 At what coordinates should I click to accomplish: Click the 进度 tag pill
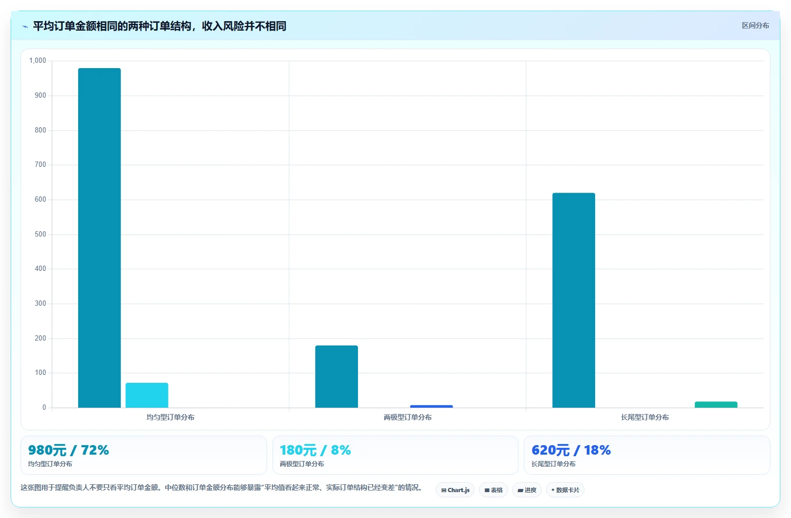(x=526, y=490)
